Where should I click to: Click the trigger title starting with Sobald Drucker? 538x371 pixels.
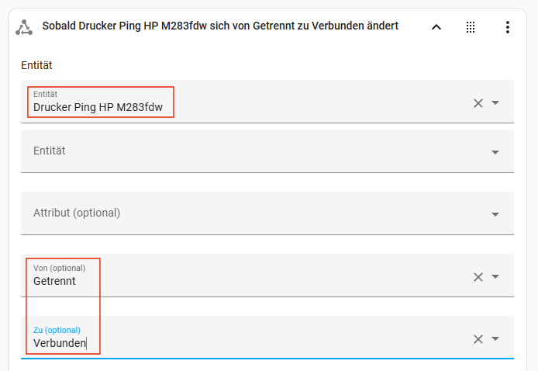(x=220, y=26)
